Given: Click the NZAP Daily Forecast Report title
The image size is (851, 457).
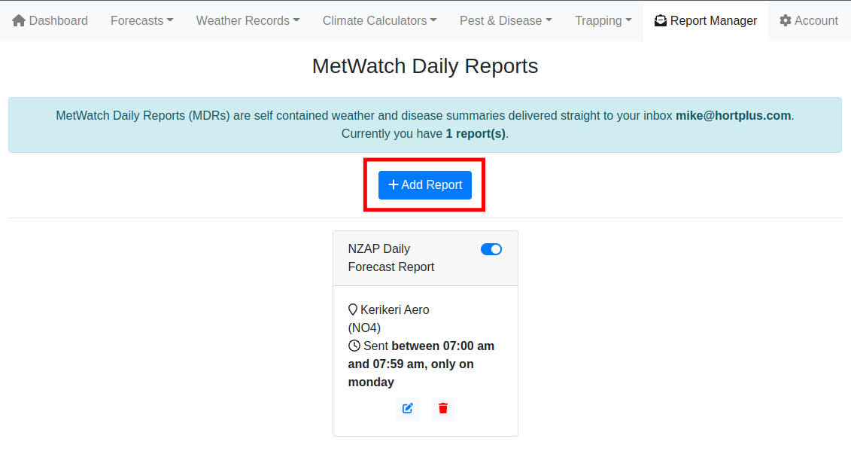Looking at the screenshot, I should point(391,257).
